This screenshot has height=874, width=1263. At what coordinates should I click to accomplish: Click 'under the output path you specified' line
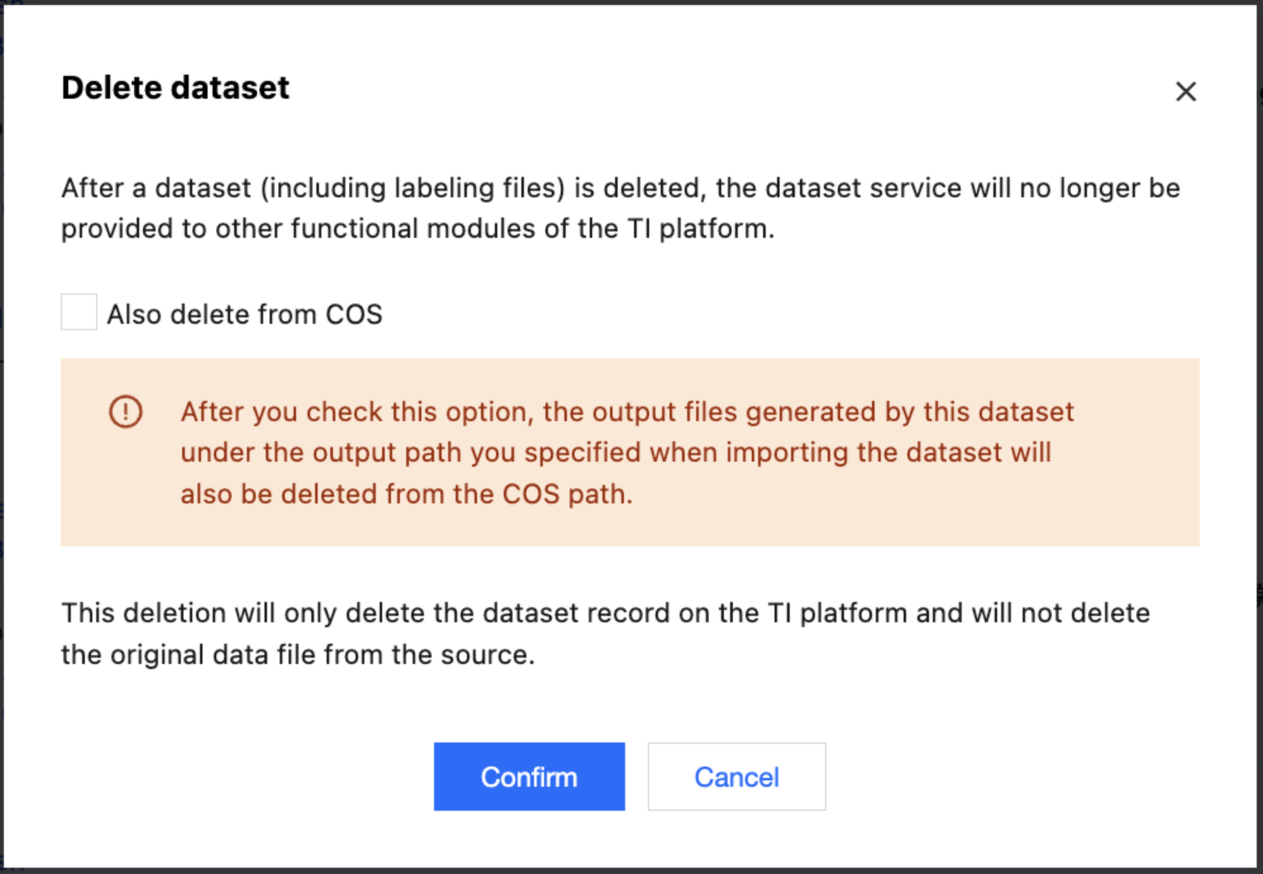pyautogui.click(x=615, y=453)
